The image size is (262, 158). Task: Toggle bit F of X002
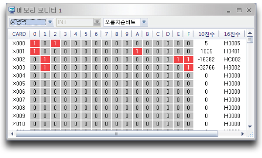189,60
